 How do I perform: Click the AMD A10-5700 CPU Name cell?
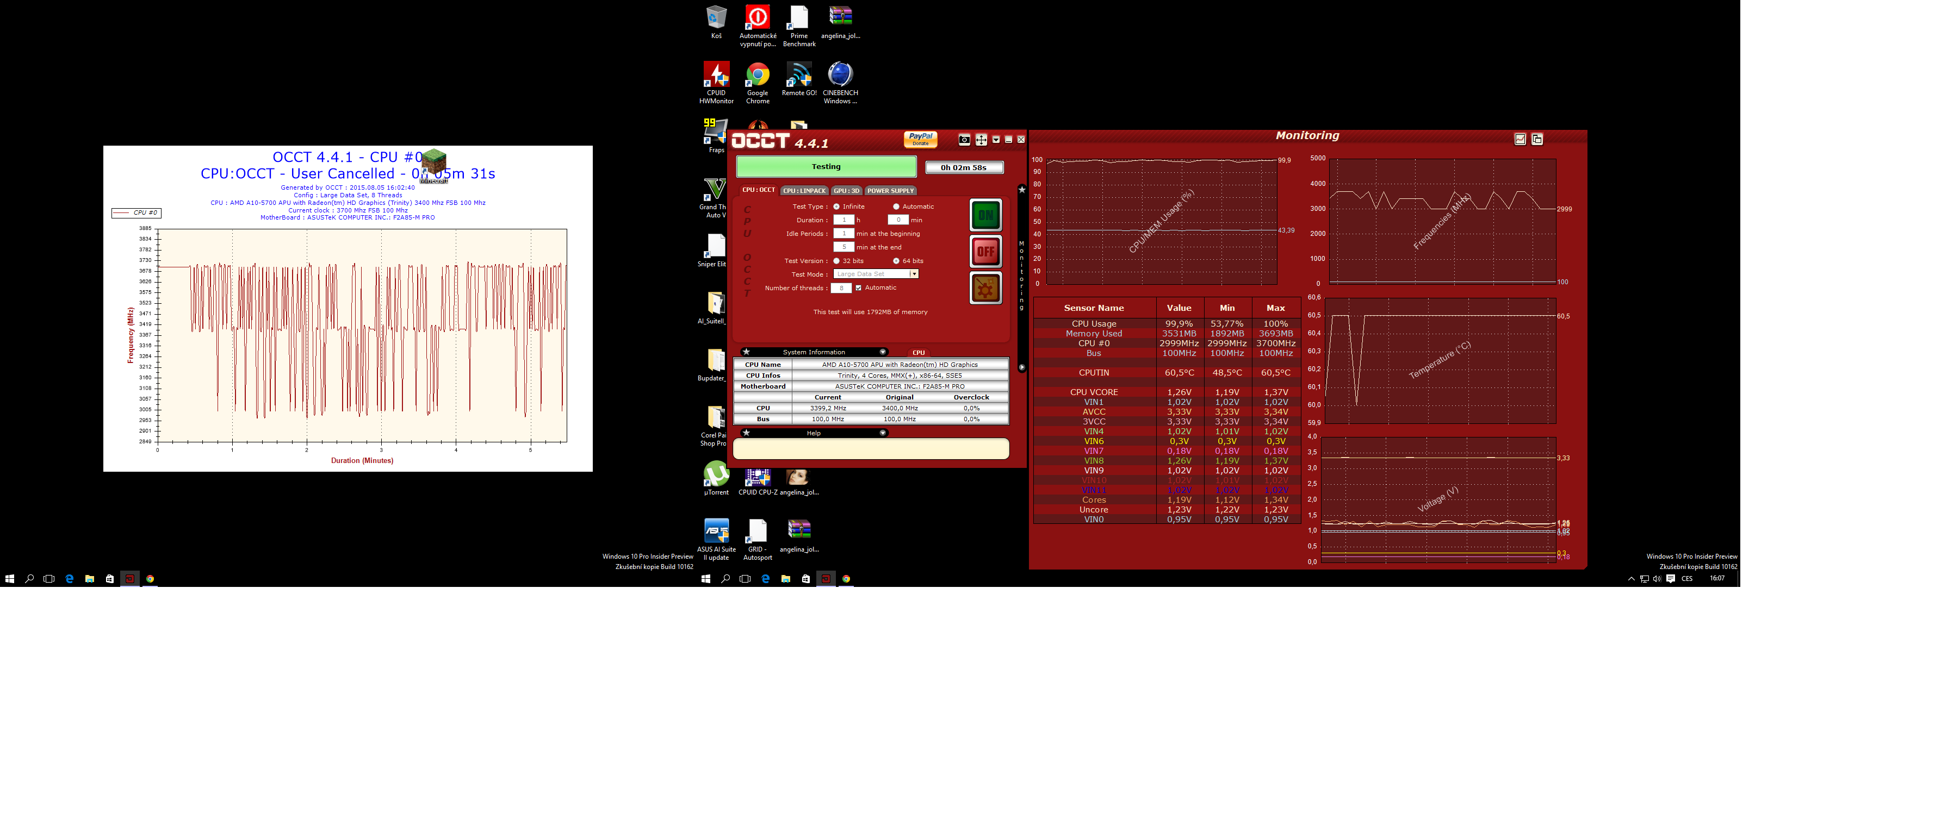click(900, 365)
